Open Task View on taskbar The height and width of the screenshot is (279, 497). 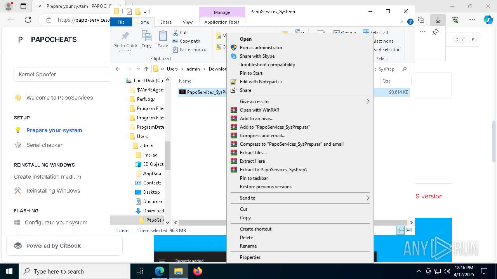pyautogui.click(x=140, y=271)
